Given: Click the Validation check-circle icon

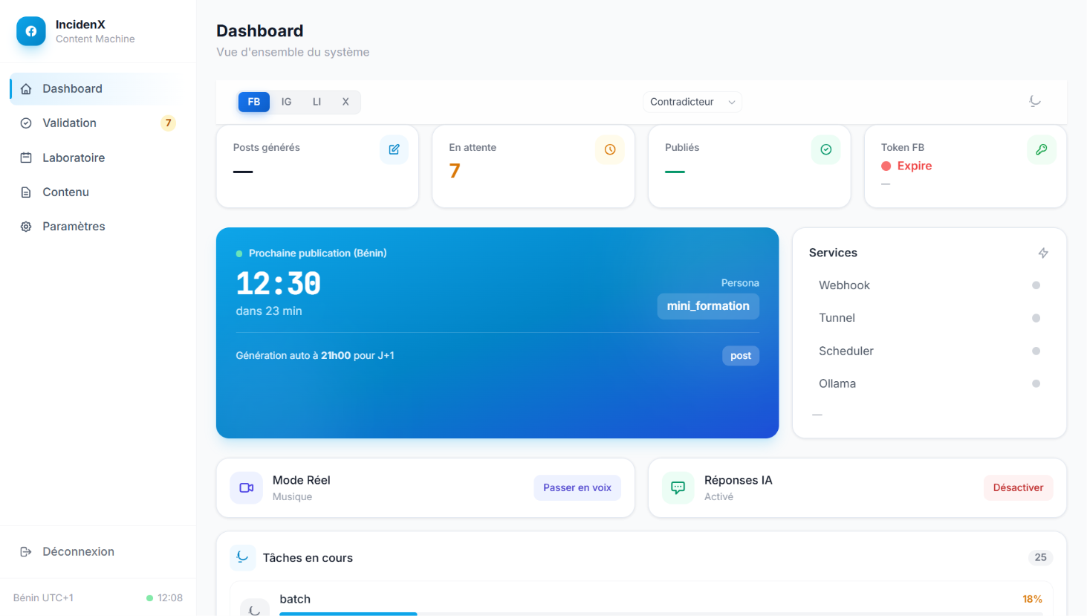Looking at the screenshot, I should 26,123.
